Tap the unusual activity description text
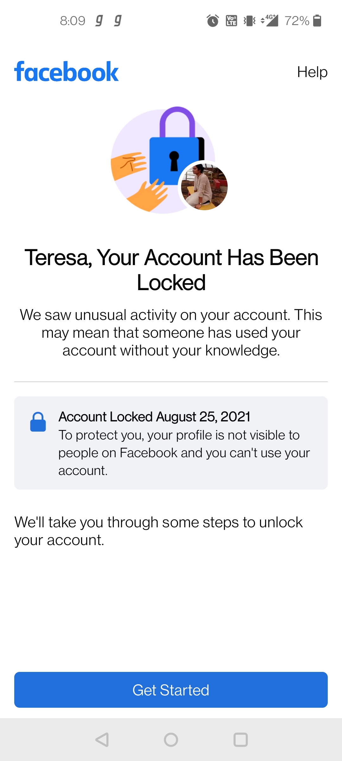Viewport: 342px width, 761px height. (171, 333)
